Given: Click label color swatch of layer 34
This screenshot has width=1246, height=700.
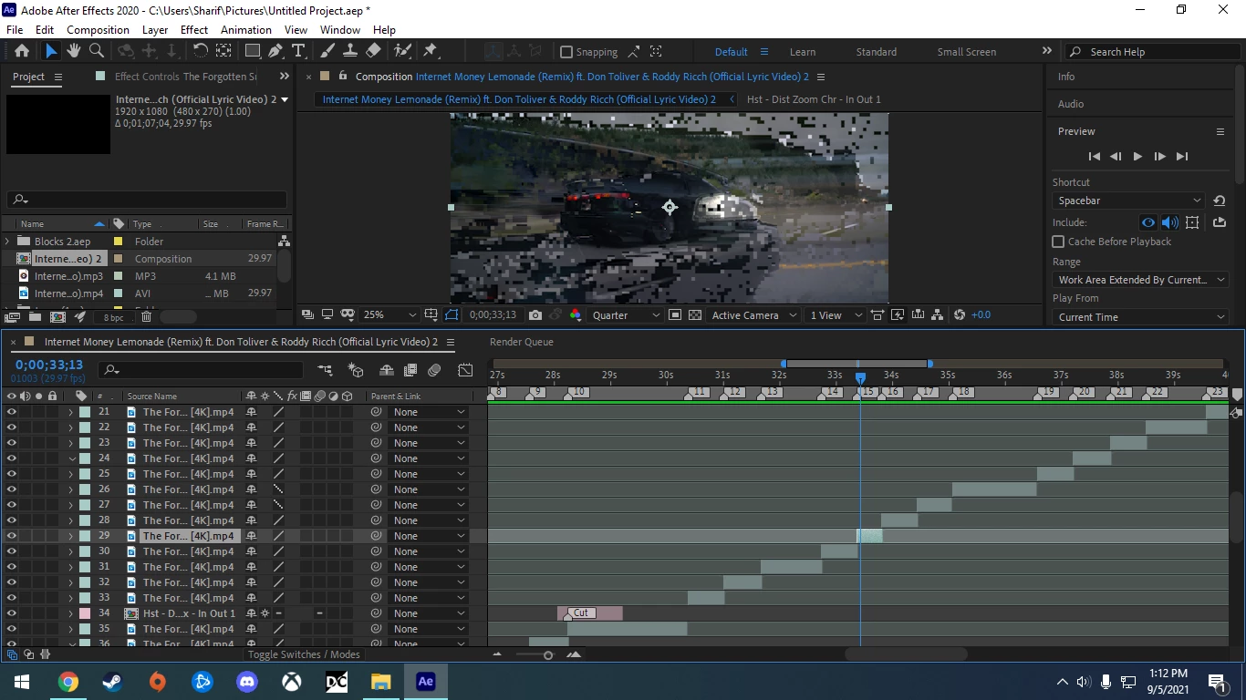Looking at the screenshot, I should coord(85,613).
